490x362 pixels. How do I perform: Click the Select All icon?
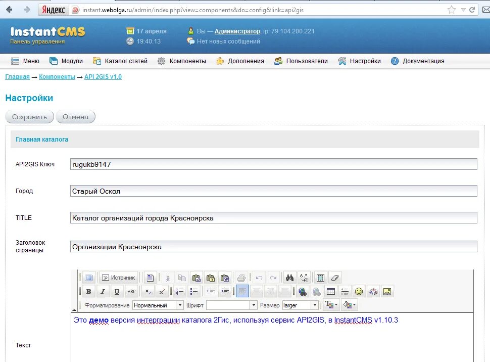click(320, 278)
